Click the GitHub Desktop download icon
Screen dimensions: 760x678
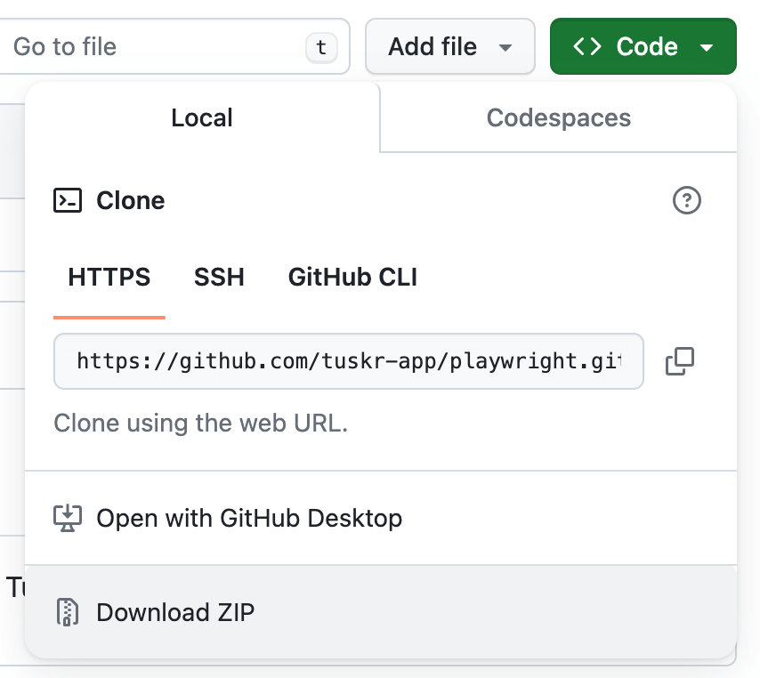click(x=68, y=518)
